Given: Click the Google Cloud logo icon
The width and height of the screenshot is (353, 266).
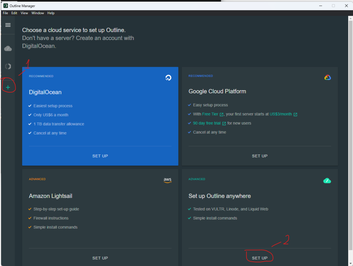Looking at the screenshot, I should [327, 77].
